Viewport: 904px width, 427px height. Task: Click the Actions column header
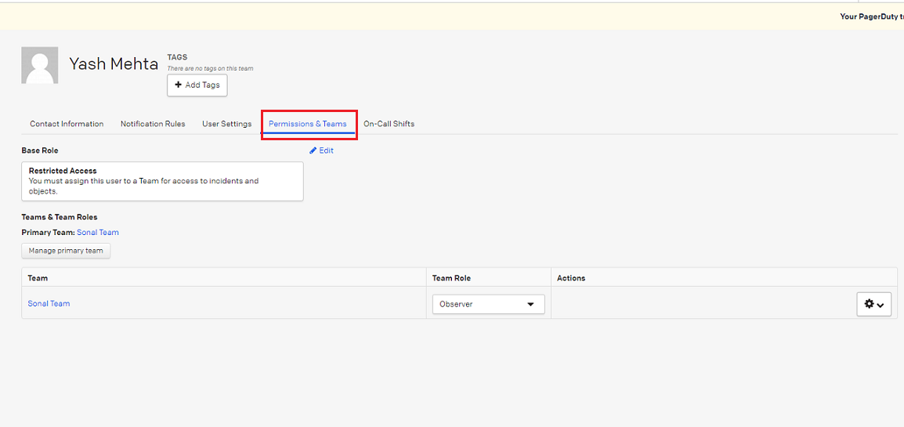point(571,278)
